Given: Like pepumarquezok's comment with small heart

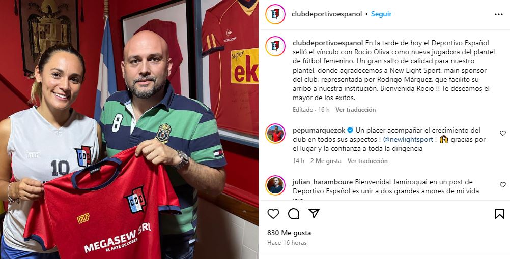Looking at the screenshot, I should point(503,133).
